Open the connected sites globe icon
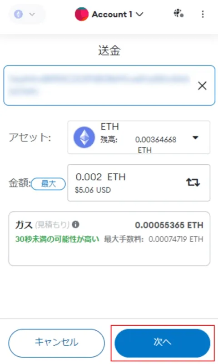Viewport: 218px width, 364px height. (178, 14)
